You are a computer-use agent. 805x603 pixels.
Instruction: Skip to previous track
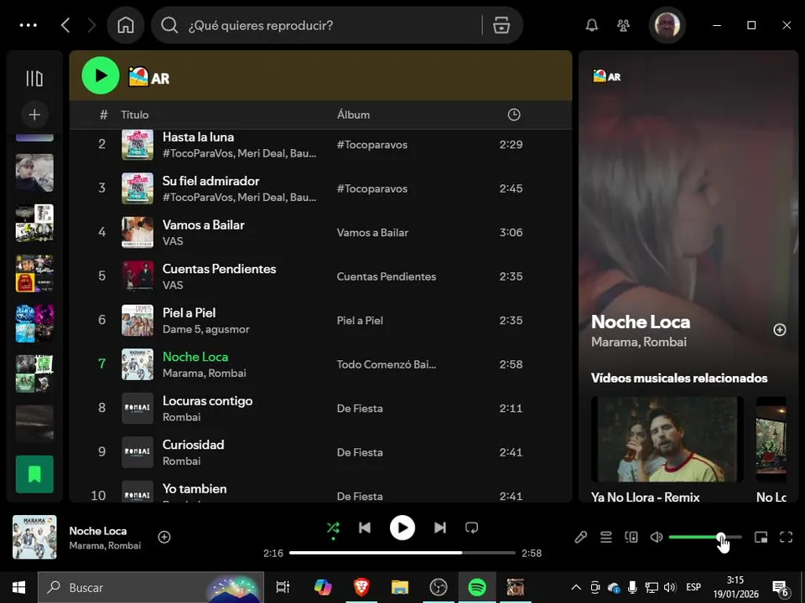[x=365, y=528]
